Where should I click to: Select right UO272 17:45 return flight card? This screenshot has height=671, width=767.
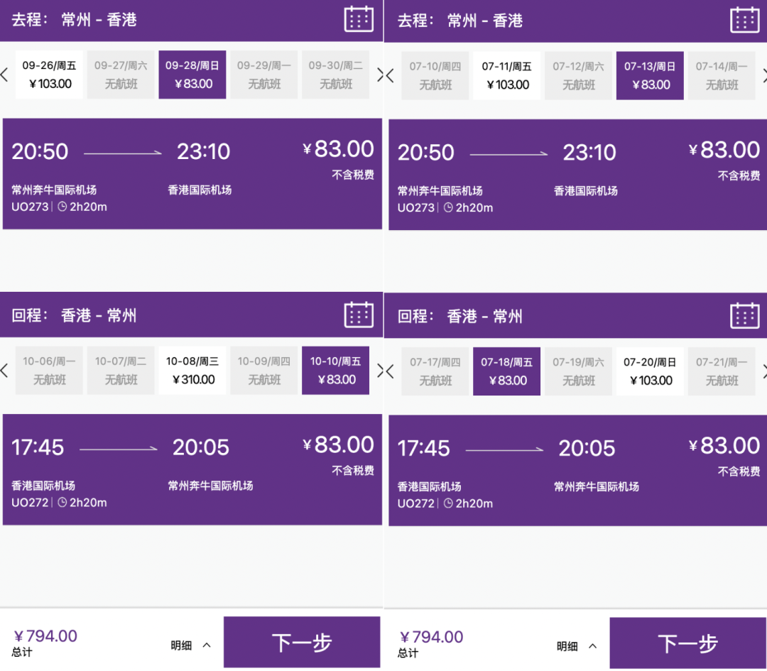[x=577, y=471]
